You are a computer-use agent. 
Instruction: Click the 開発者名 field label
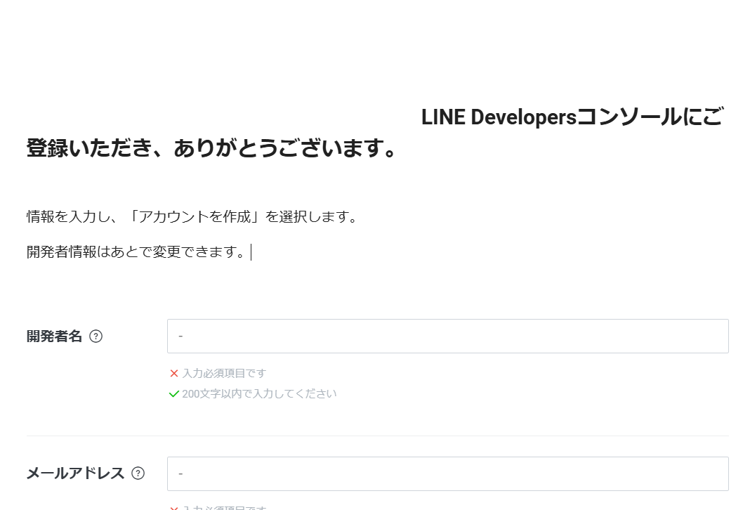[x=55, y=336]
